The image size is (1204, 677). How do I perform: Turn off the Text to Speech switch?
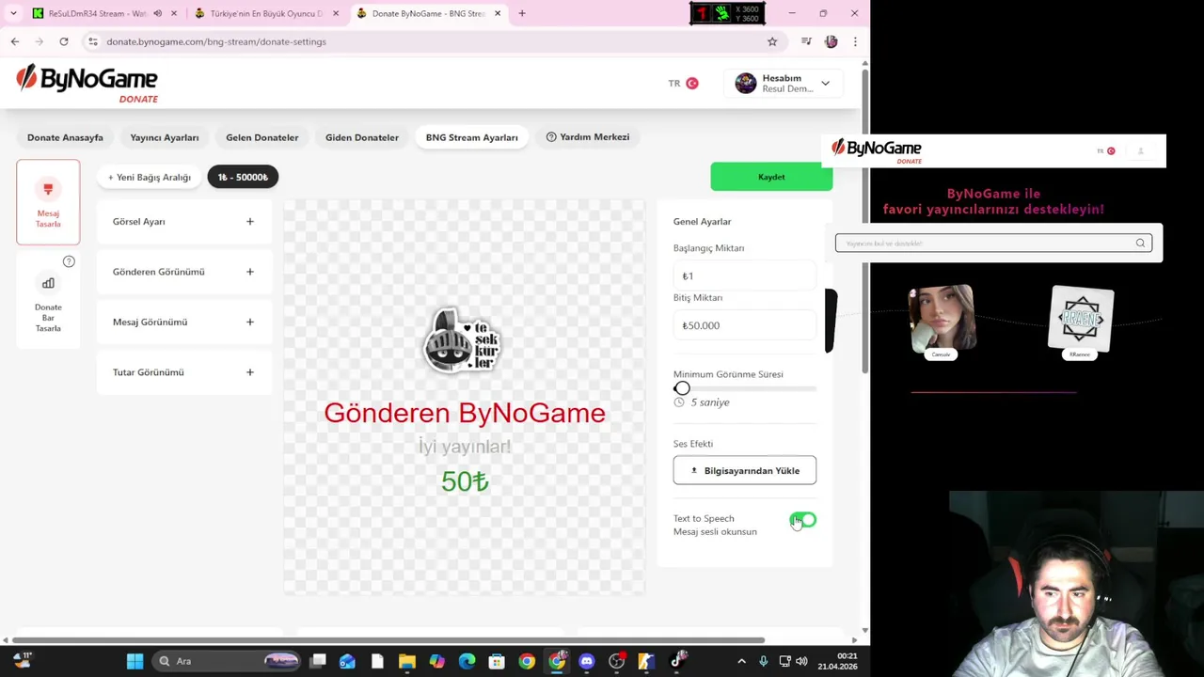[x=803, y=520]
